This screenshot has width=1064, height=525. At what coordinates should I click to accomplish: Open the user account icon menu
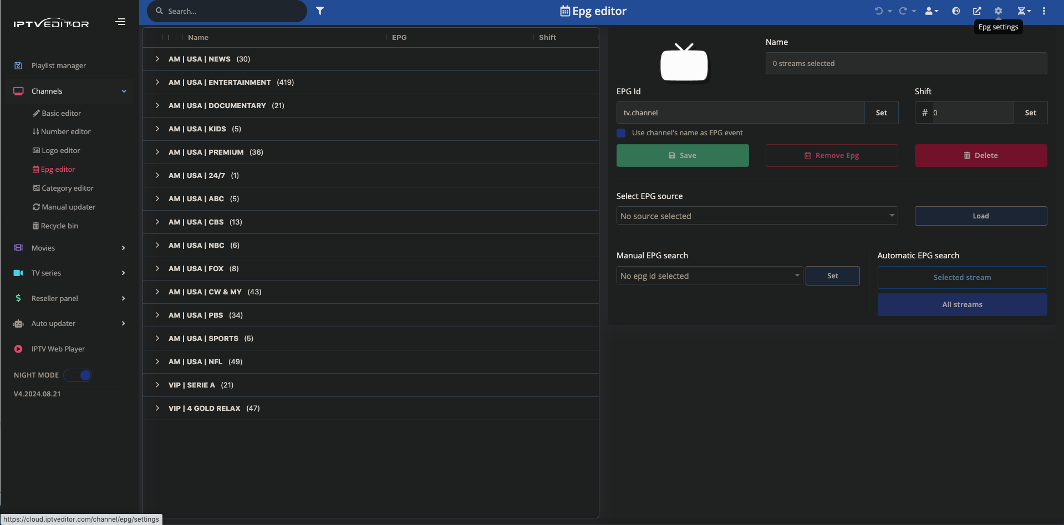pyautogui.click(x=931, y=11)
